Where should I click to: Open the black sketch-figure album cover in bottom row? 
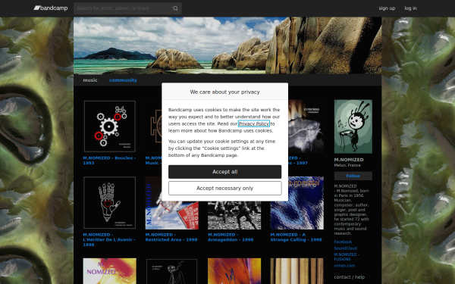[x=172, y=271]
